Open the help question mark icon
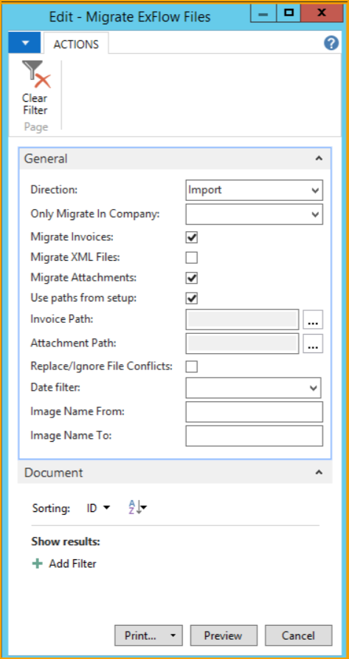Image resolution: width=349 pixels, height=659 pixels. click(331, 43)
